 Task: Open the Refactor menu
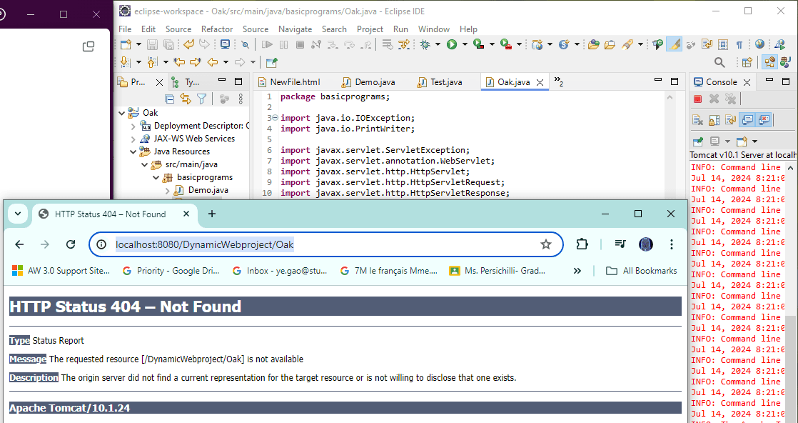pos(216,29)
